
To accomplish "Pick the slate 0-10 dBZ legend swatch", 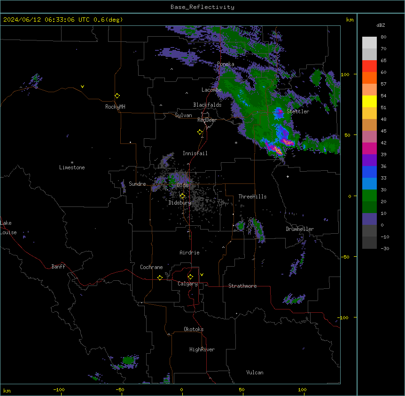I will (369, 219).
